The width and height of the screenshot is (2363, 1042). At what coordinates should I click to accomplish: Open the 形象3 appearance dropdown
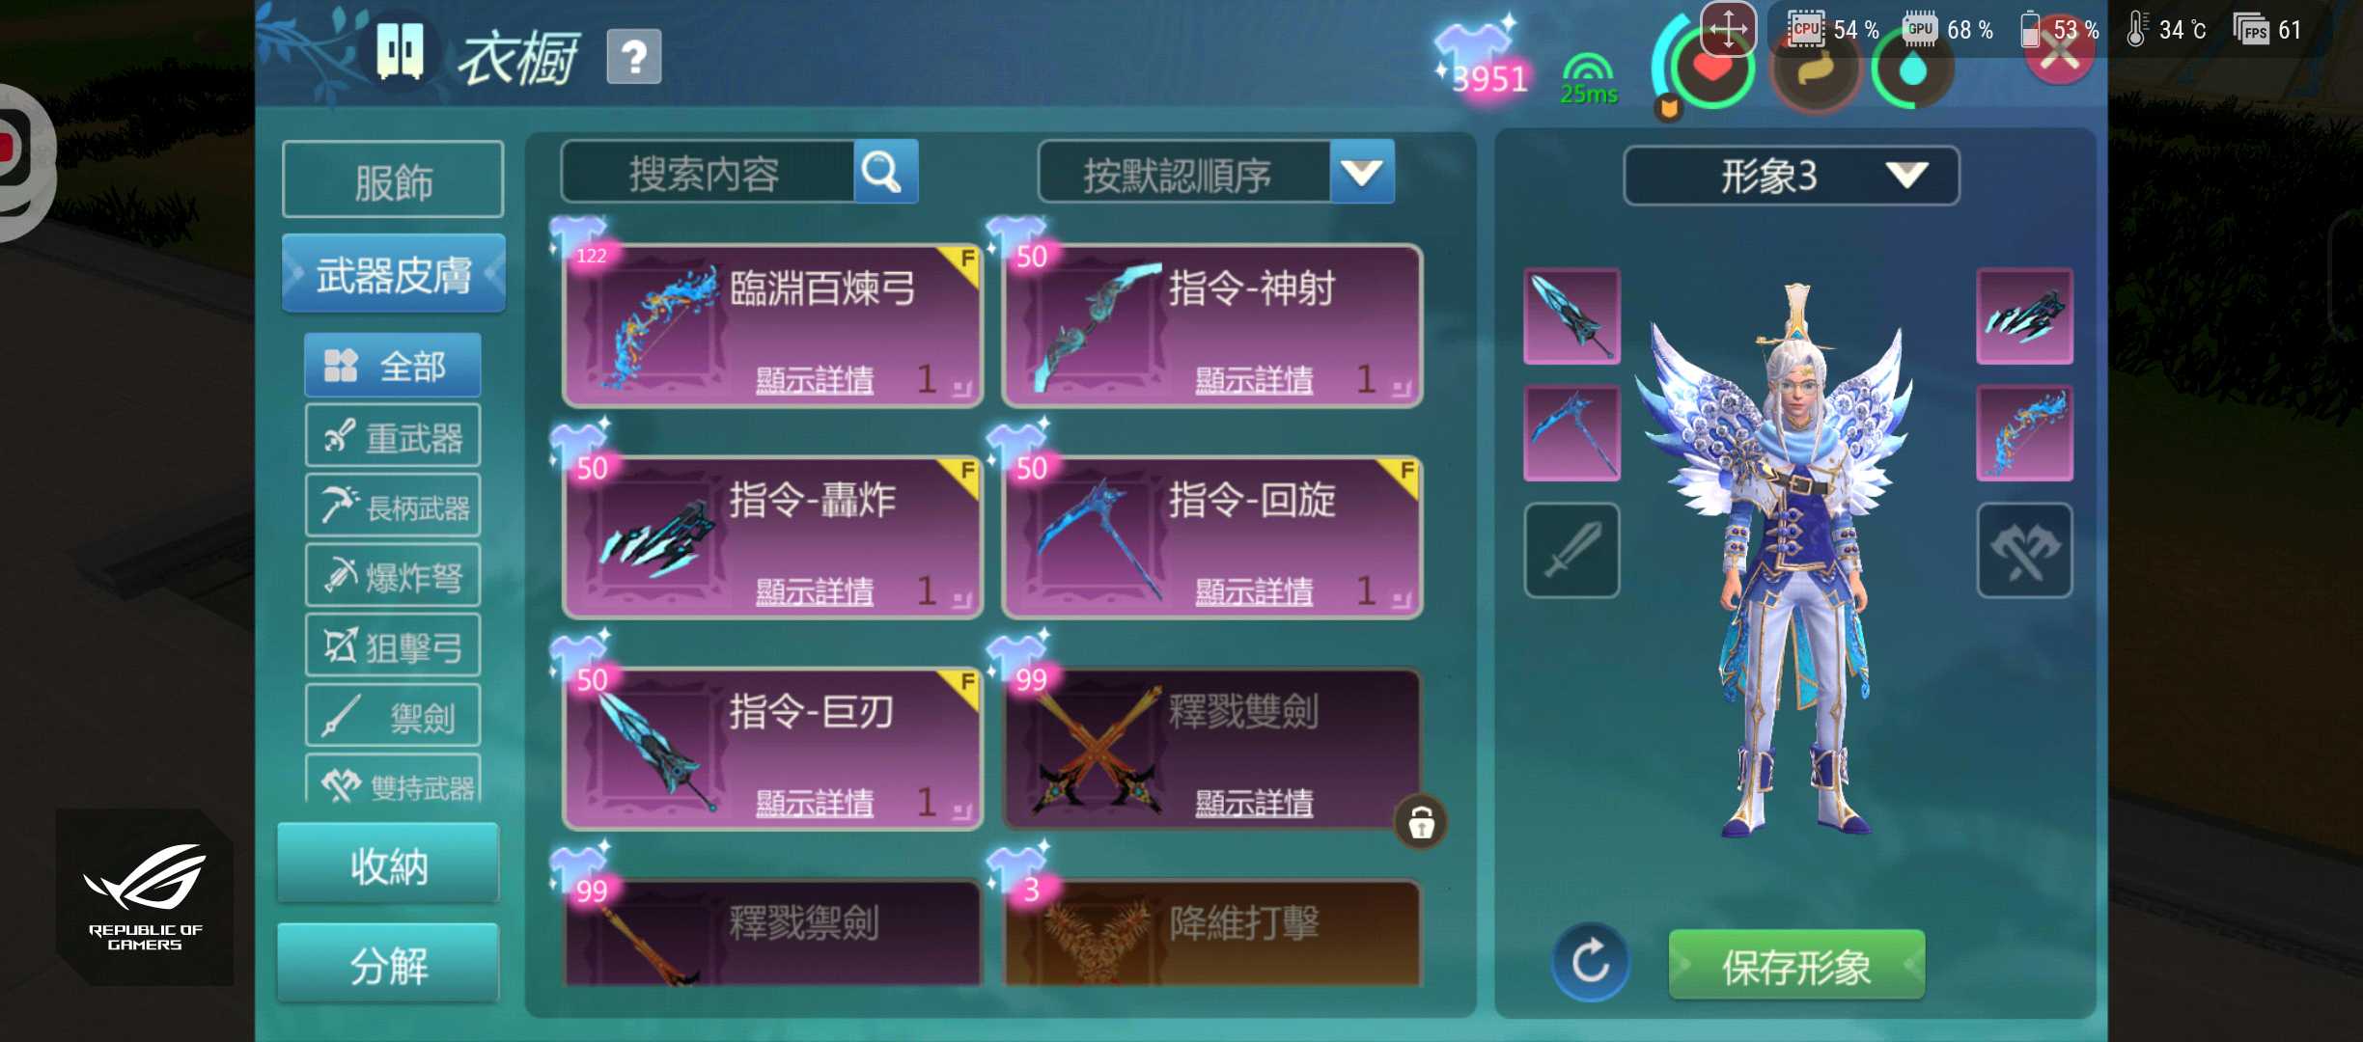point(1792,176)
